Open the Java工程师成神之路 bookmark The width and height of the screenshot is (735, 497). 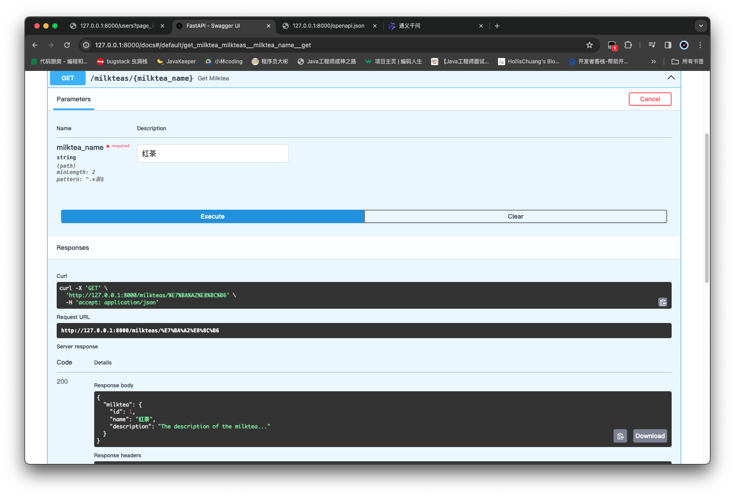click(x=327, y=62)
